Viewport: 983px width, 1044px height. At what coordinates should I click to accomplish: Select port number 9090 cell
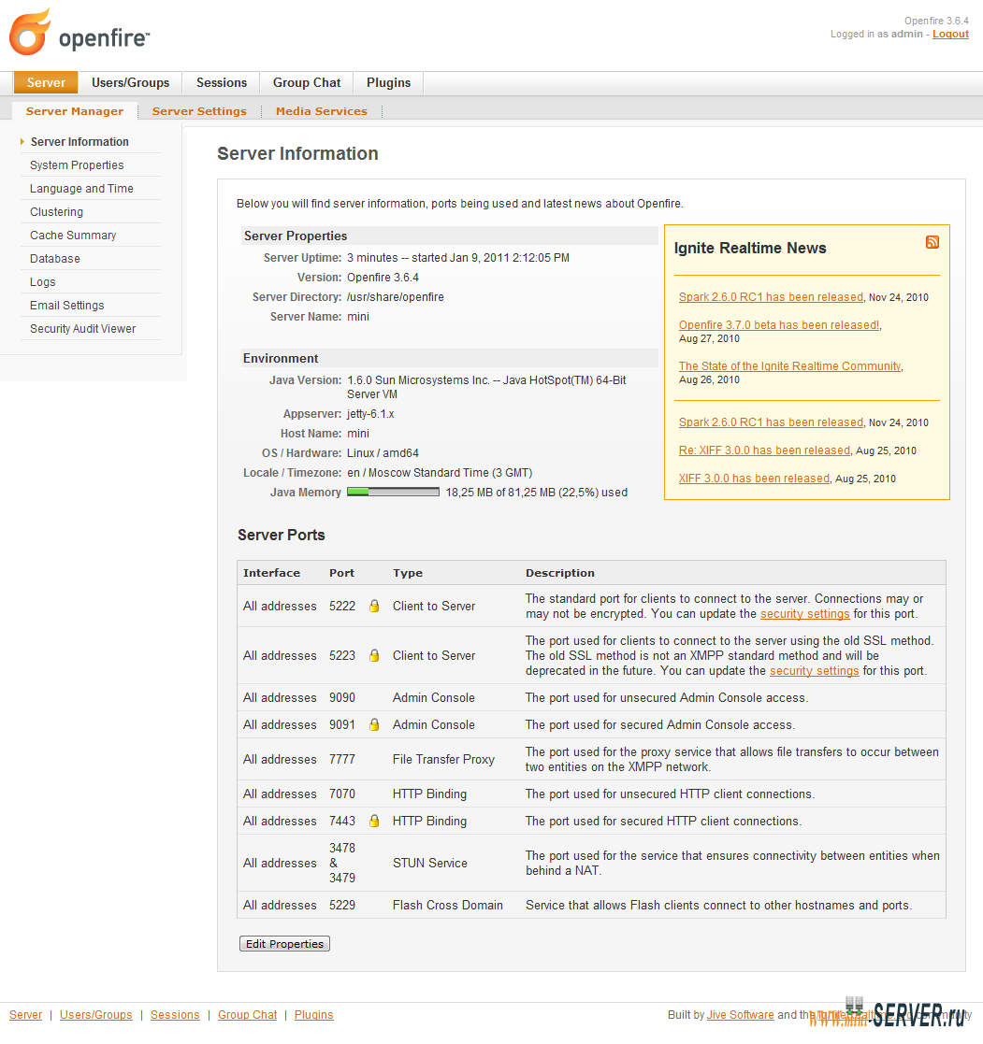(x=342, y=698)
